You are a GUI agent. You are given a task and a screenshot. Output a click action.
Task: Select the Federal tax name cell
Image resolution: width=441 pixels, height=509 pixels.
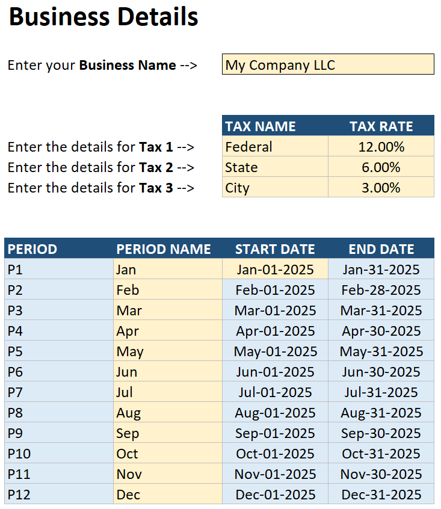pyautogui.click(x=275, y=147)
